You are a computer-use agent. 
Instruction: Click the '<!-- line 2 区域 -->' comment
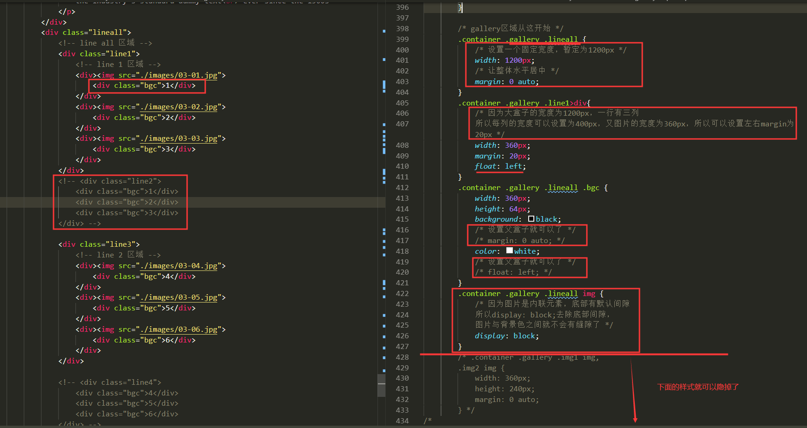pos(118,255)
